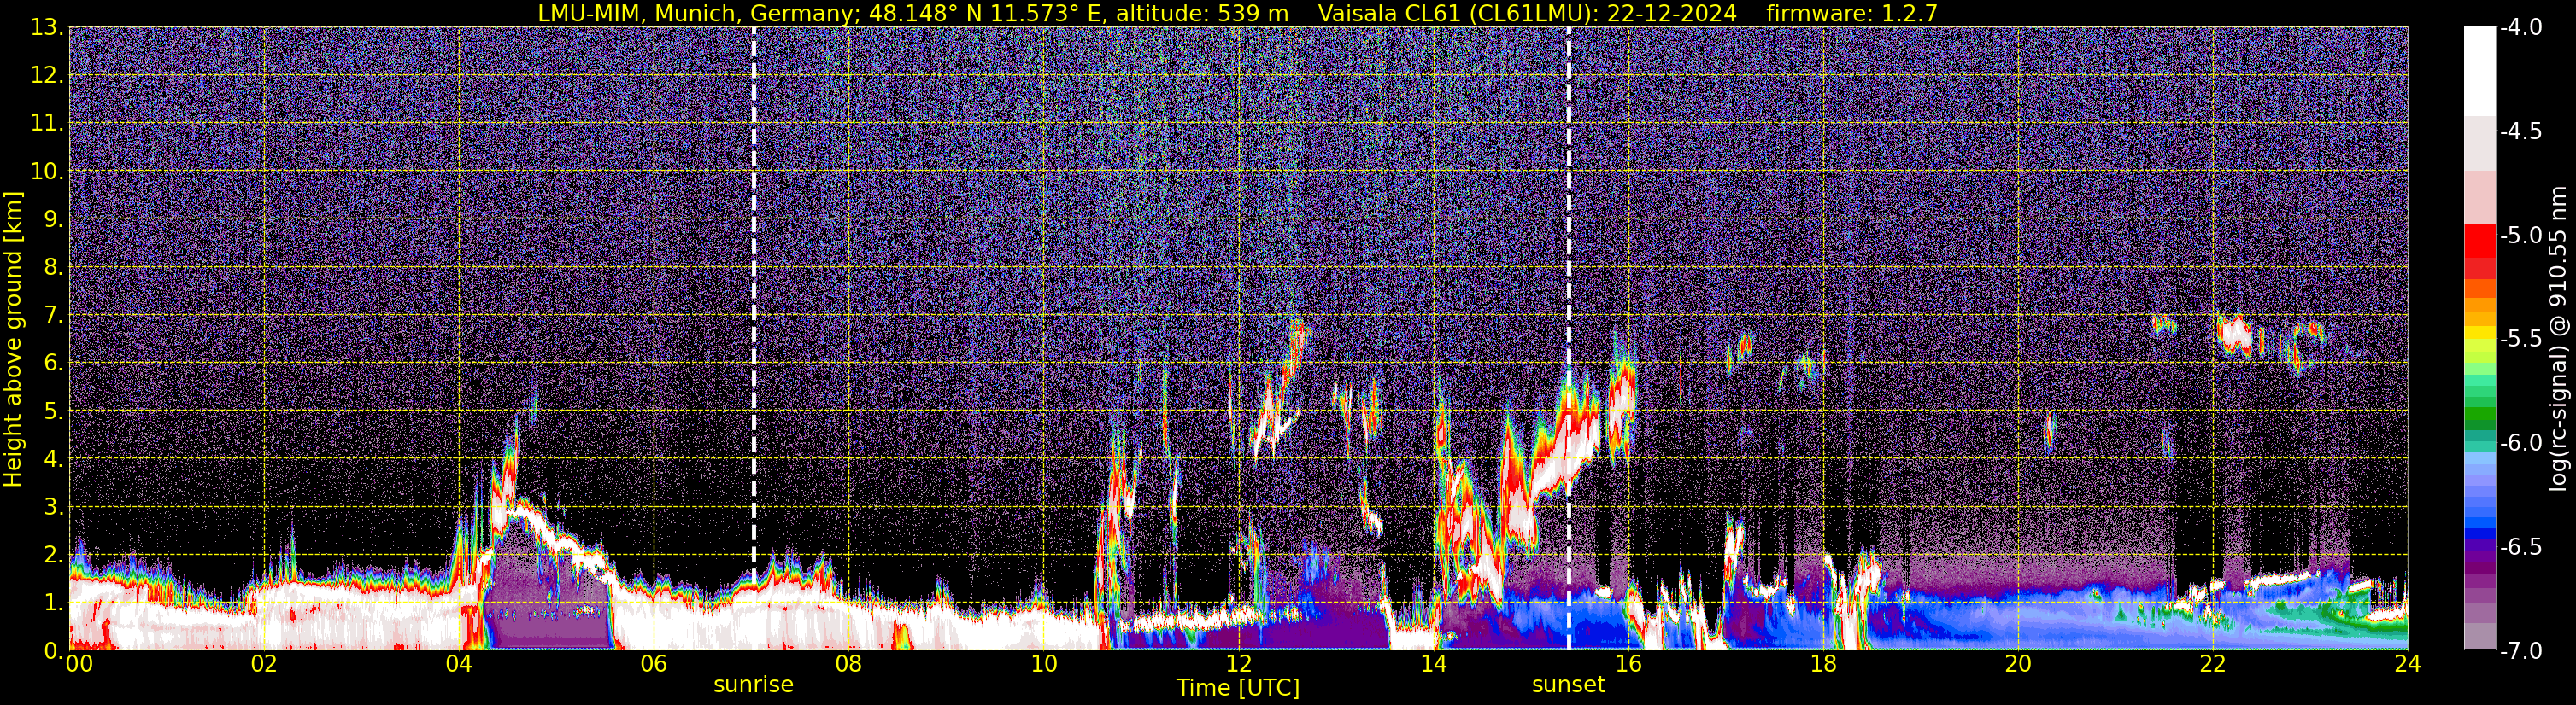The image size is (2576, 705).
Task: Click the height axis tick label 9
Action: [54, 218]
